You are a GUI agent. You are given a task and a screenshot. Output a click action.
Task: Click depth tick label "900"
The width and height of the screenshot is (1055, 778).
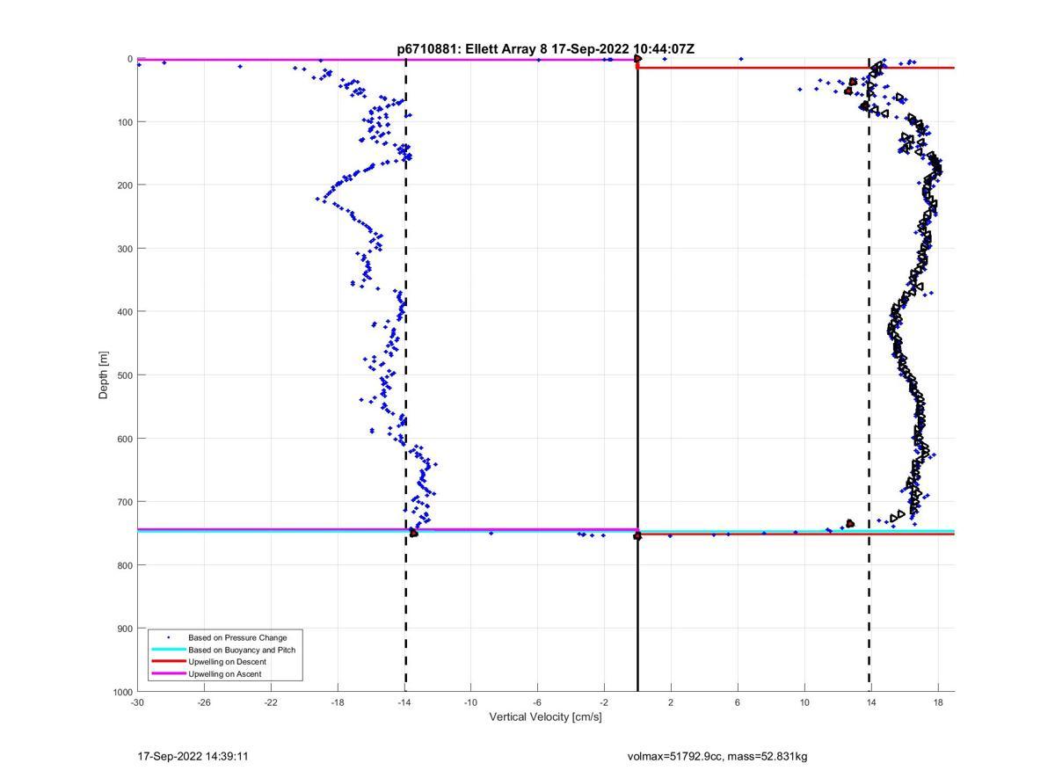tap(125, 629)
